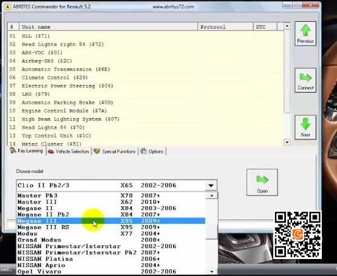Select Megane III X95 in model list
This screenshot has height=276, width=337.
point(111,221)
